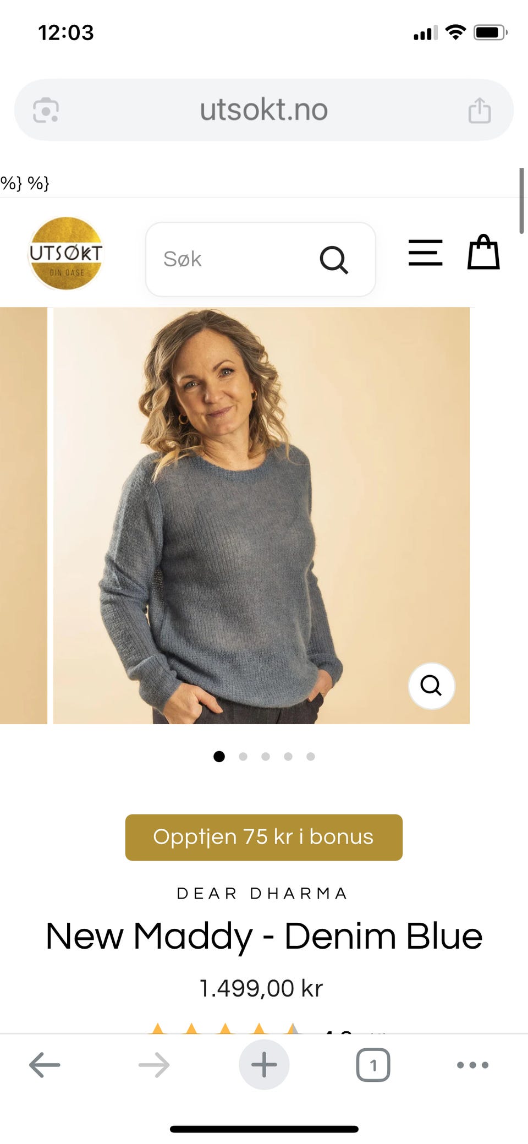This screenshot has height=1144, width=528.
Task: Zoom product image with magnifier button
Action: 431,686
